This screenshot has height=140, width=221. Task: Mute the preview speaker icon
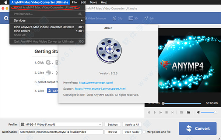tap(198, 112)
